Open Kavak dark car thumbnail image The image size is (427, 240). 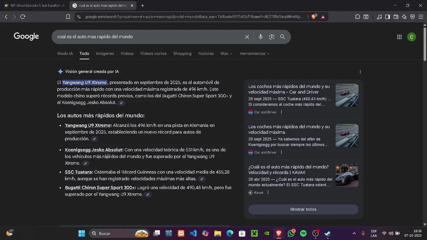[x=347, y=176]
